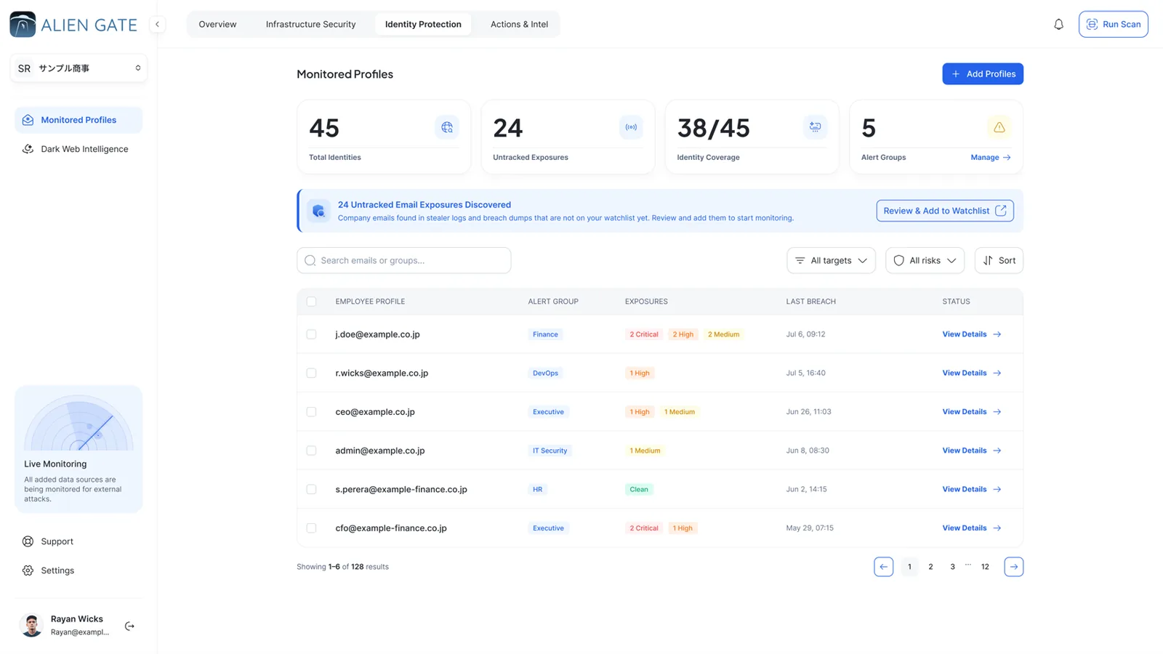Image resolution: width=1163 pixels, height=654 pixels.
Task: Open the organization switcher dropdown
Action: [x=79, y=68]
